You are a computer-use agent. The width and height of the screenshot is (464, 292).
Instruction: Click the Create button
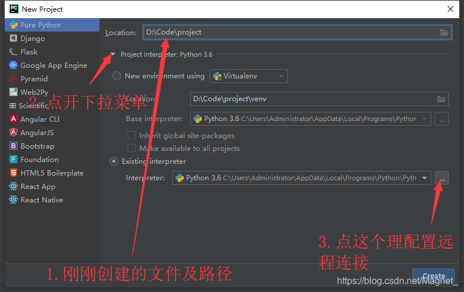[x=434, y=276]
